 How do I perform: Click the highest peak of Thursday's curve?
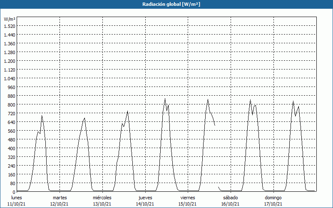[x=165, y=99]
